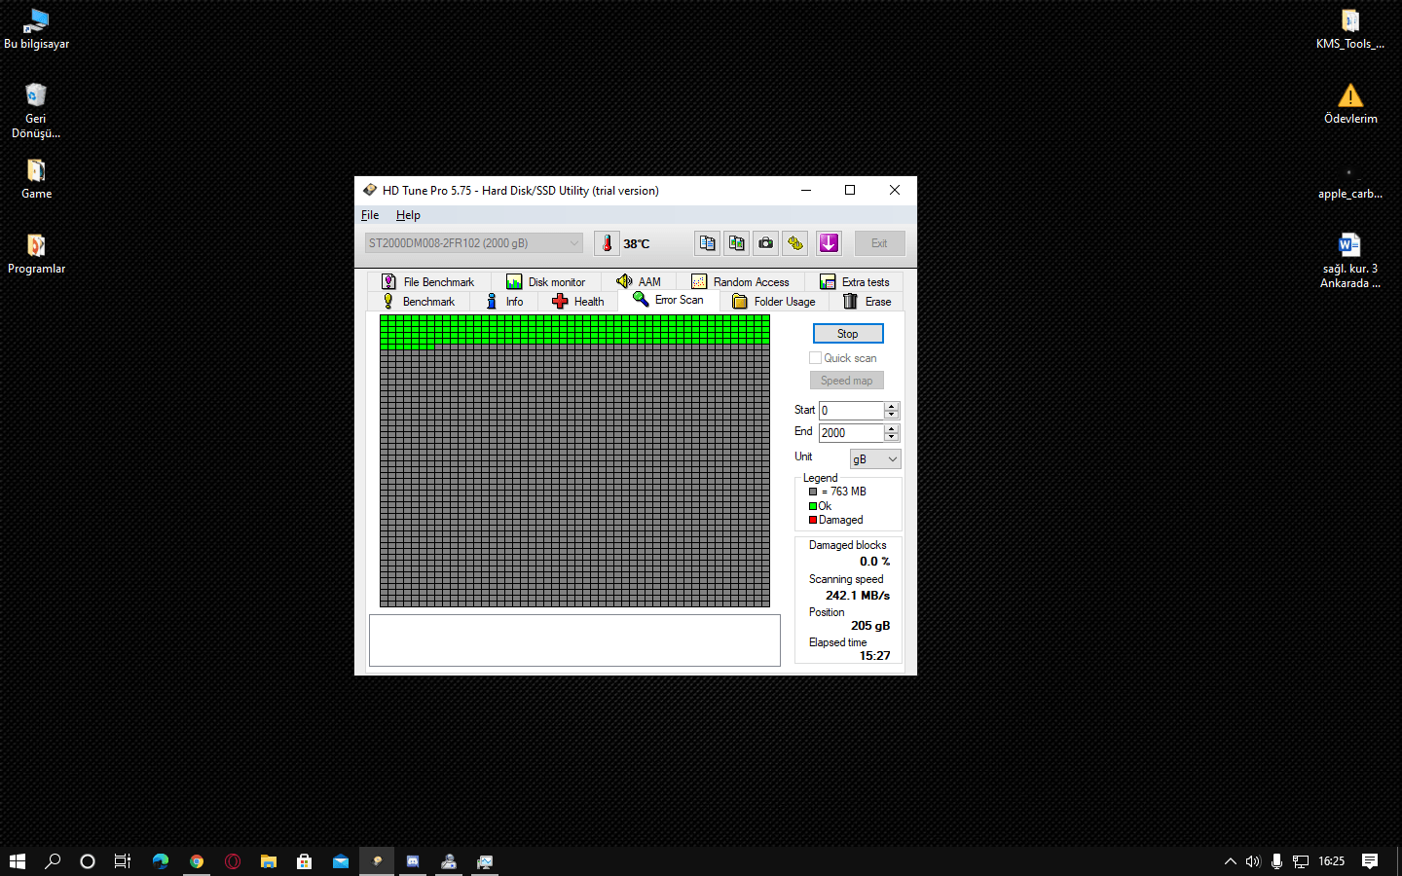The height and width of the screenshot is (876, 1402).
Task: Switch to Chrome in taskbar
Action: pyautogui.click(x=197, y=861)
